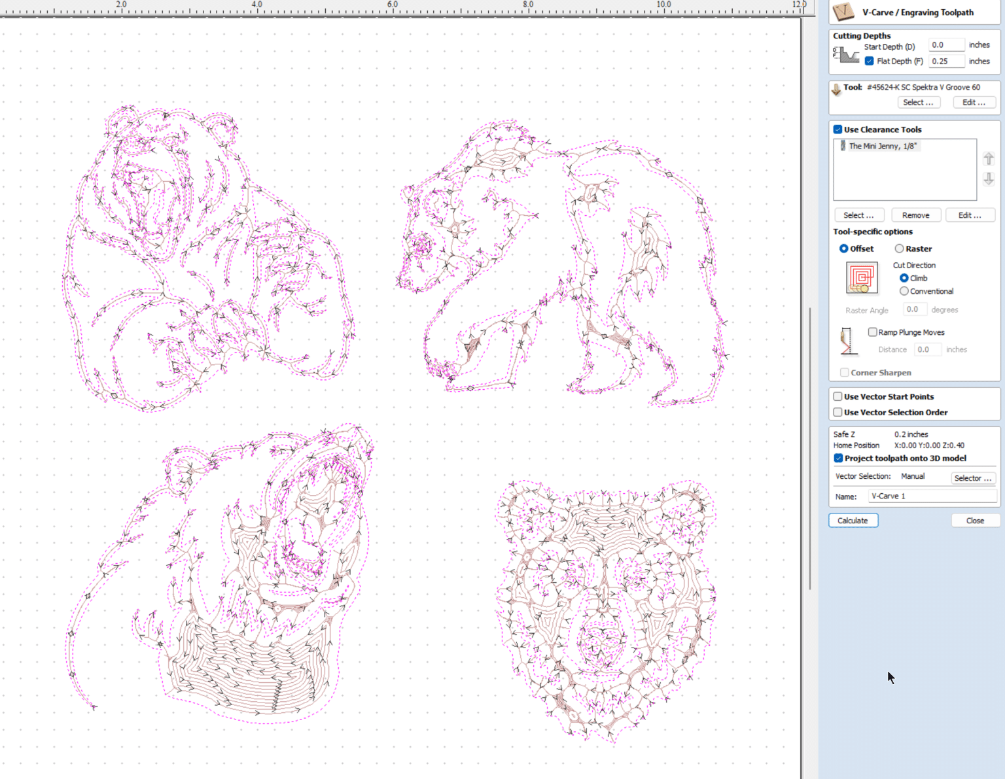The width and height of the screenshot is (1005, 779).
Task: Toggle Project toolpath onto 3D model
Action: tap(838, 458)
